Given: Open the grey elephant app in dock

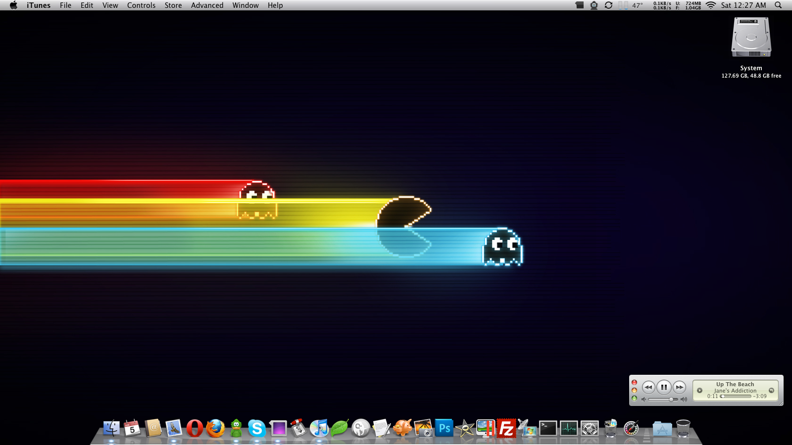Looking at the screenshot, I should click(361, 428).
